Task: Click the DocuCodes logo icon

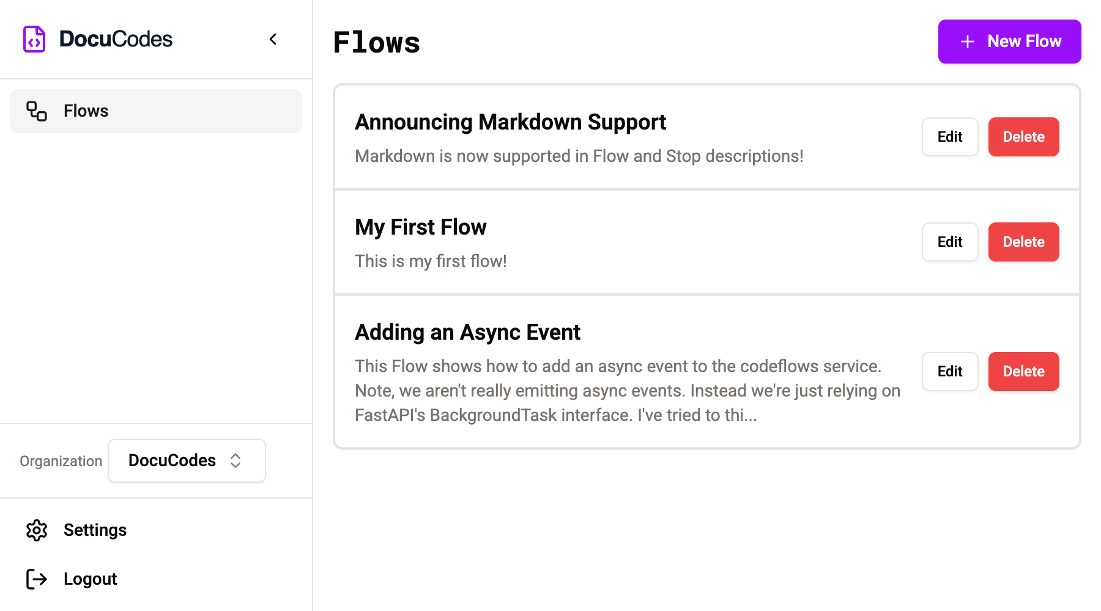Action: [x=34, y=39]
